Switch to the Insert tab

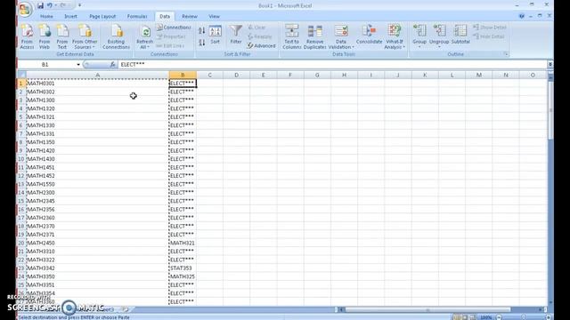tap(70, 16)
